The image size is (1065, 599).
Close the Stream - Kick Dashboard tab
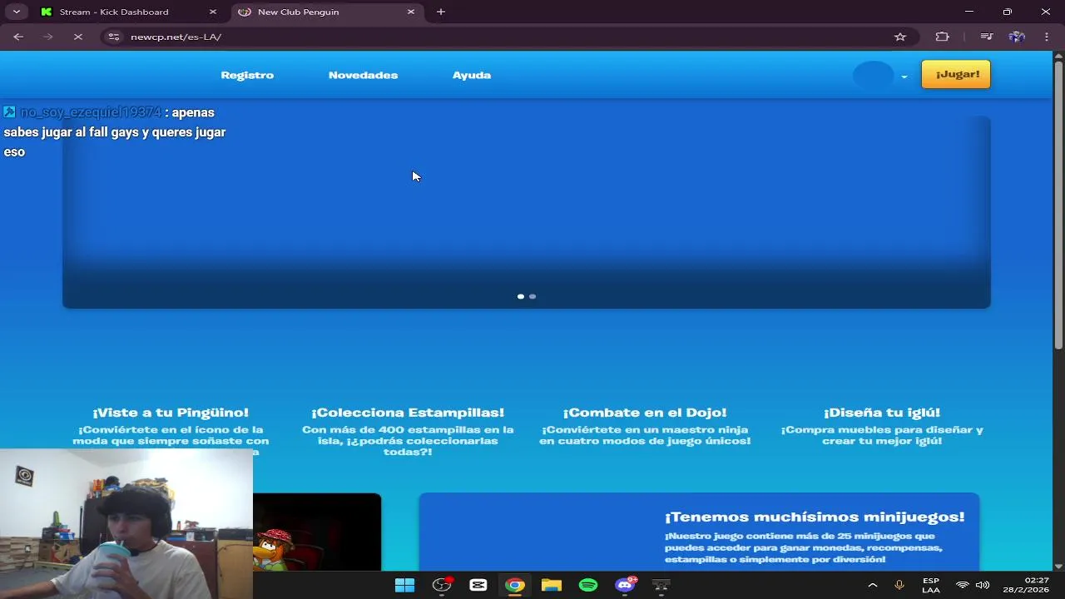212,12
